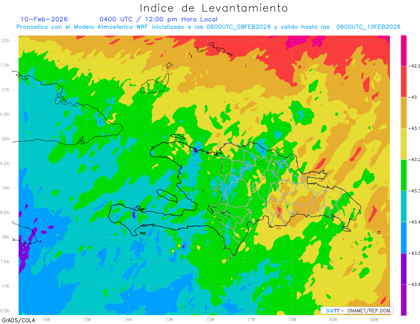Click the legend value "-43.6"
The image size is (420, 324).
(x=415, y=284)
